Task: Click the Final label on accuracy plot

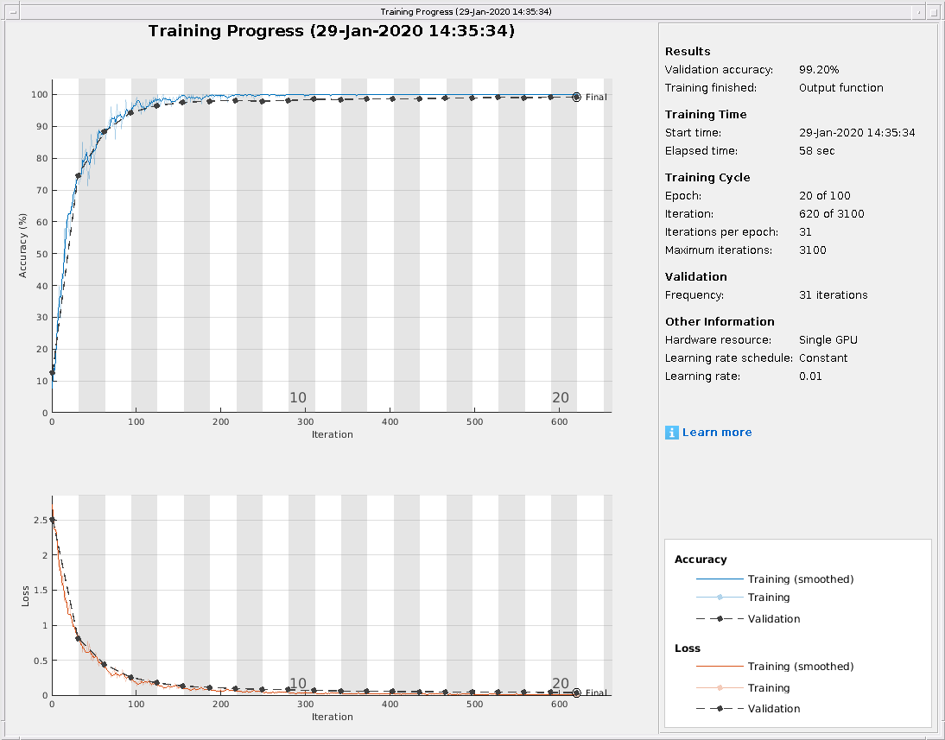Action: [596, 97]
